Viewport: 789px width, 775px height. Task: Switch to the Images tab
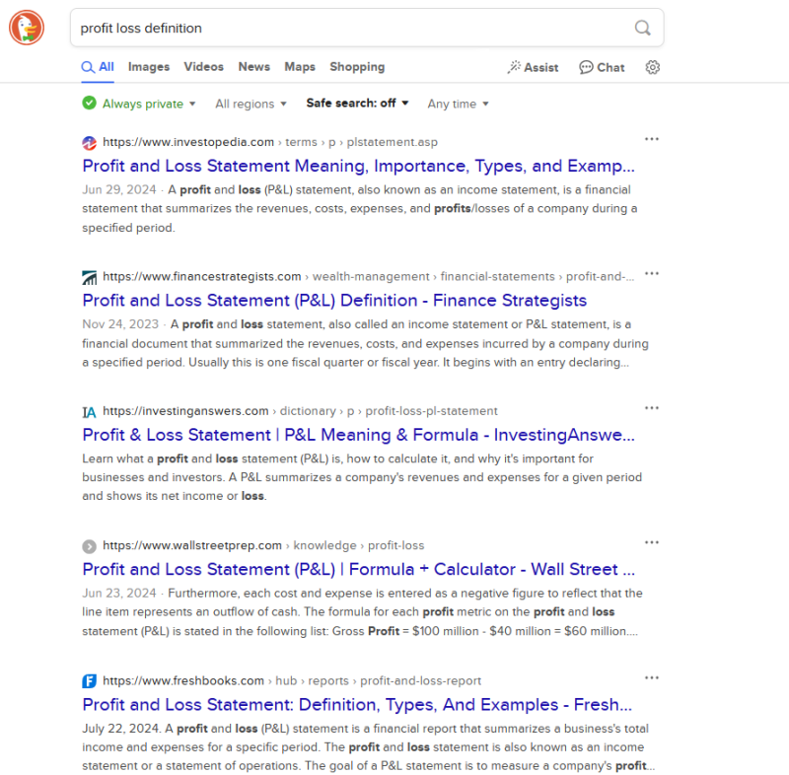pos(149,67)
